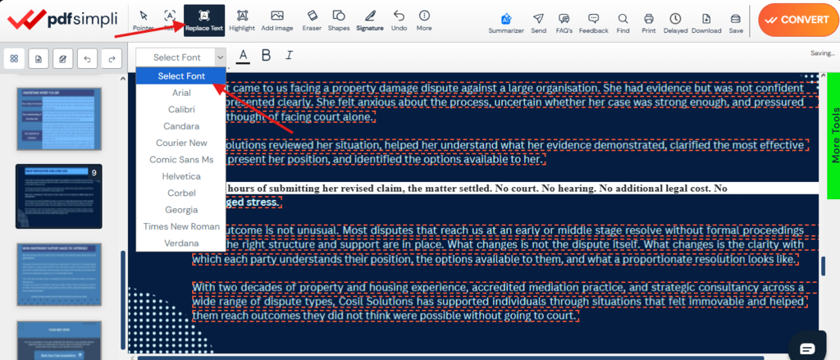Choose Verdana from the font list
This screenshot has height=360, width=840.
(x=181, y=244)
